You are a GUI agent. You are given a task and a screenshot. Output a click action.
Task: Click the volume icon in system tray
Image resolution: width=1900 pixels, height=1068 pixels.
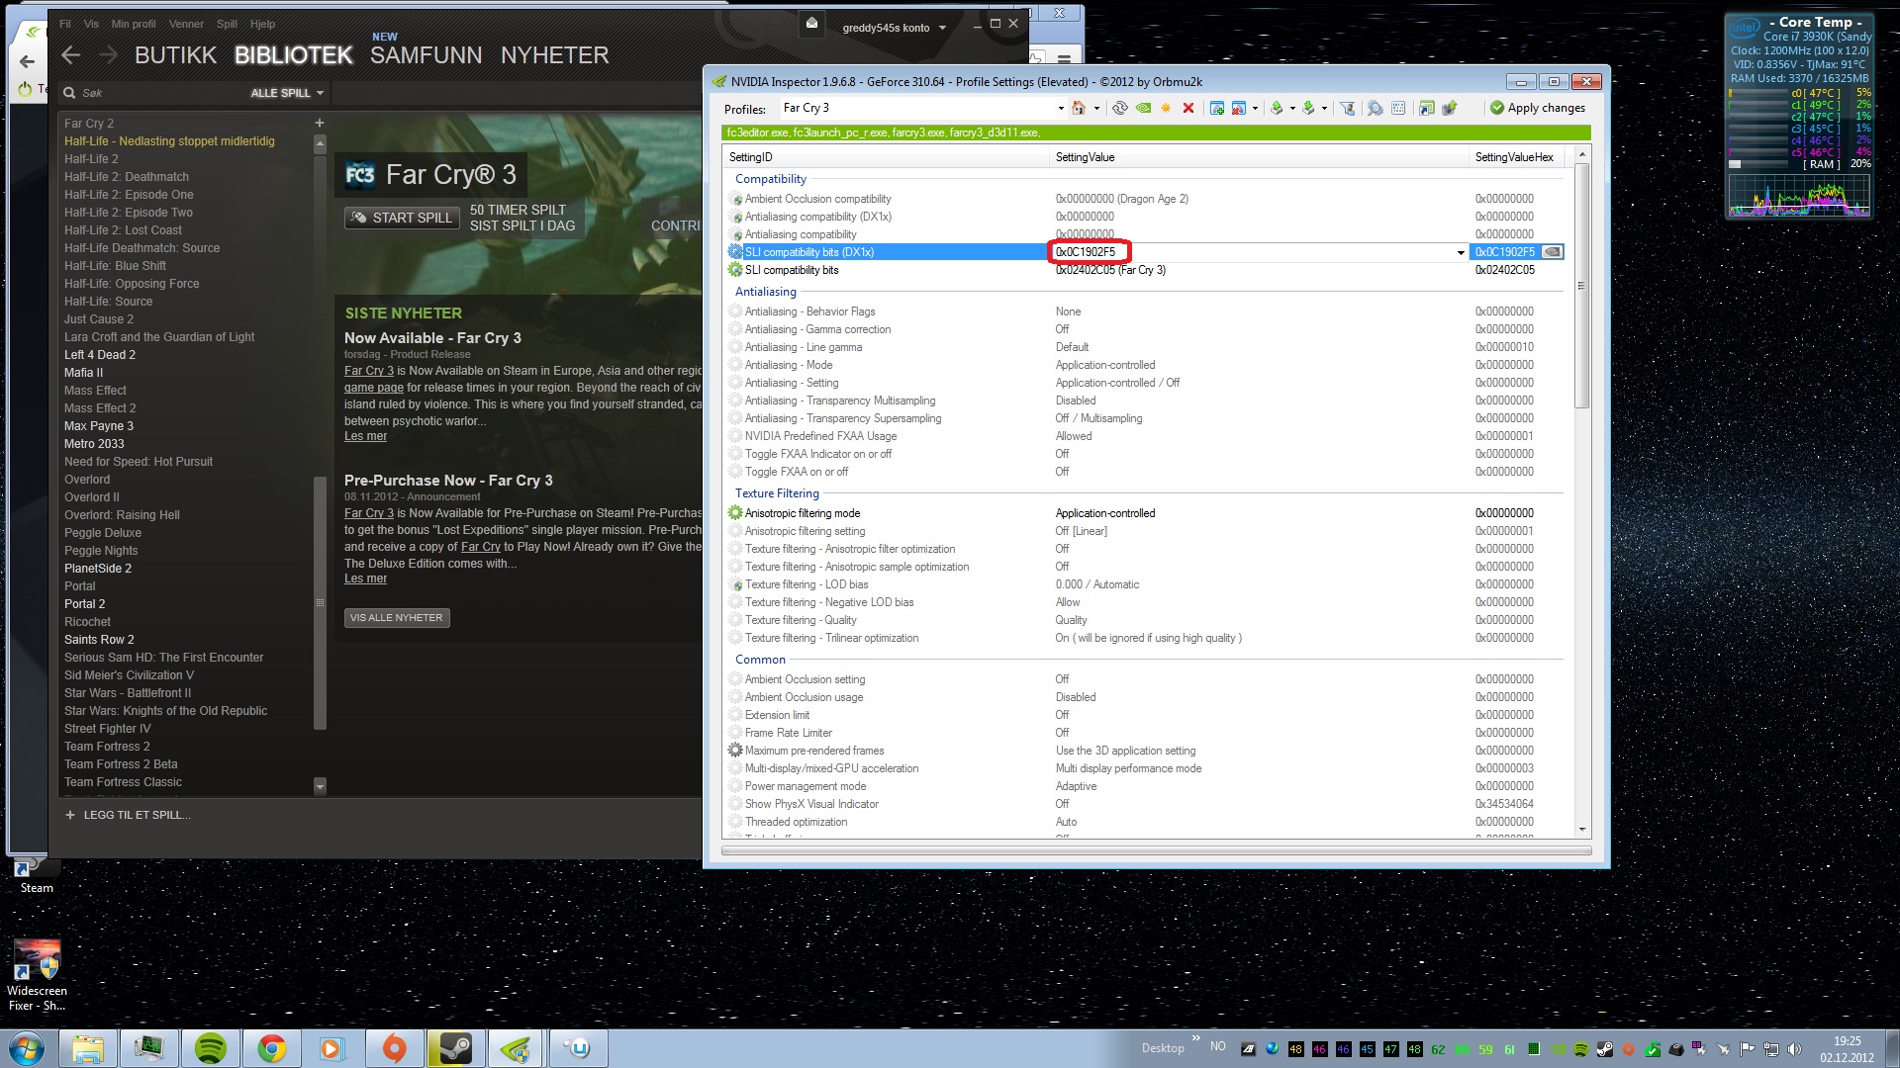1794,1049
